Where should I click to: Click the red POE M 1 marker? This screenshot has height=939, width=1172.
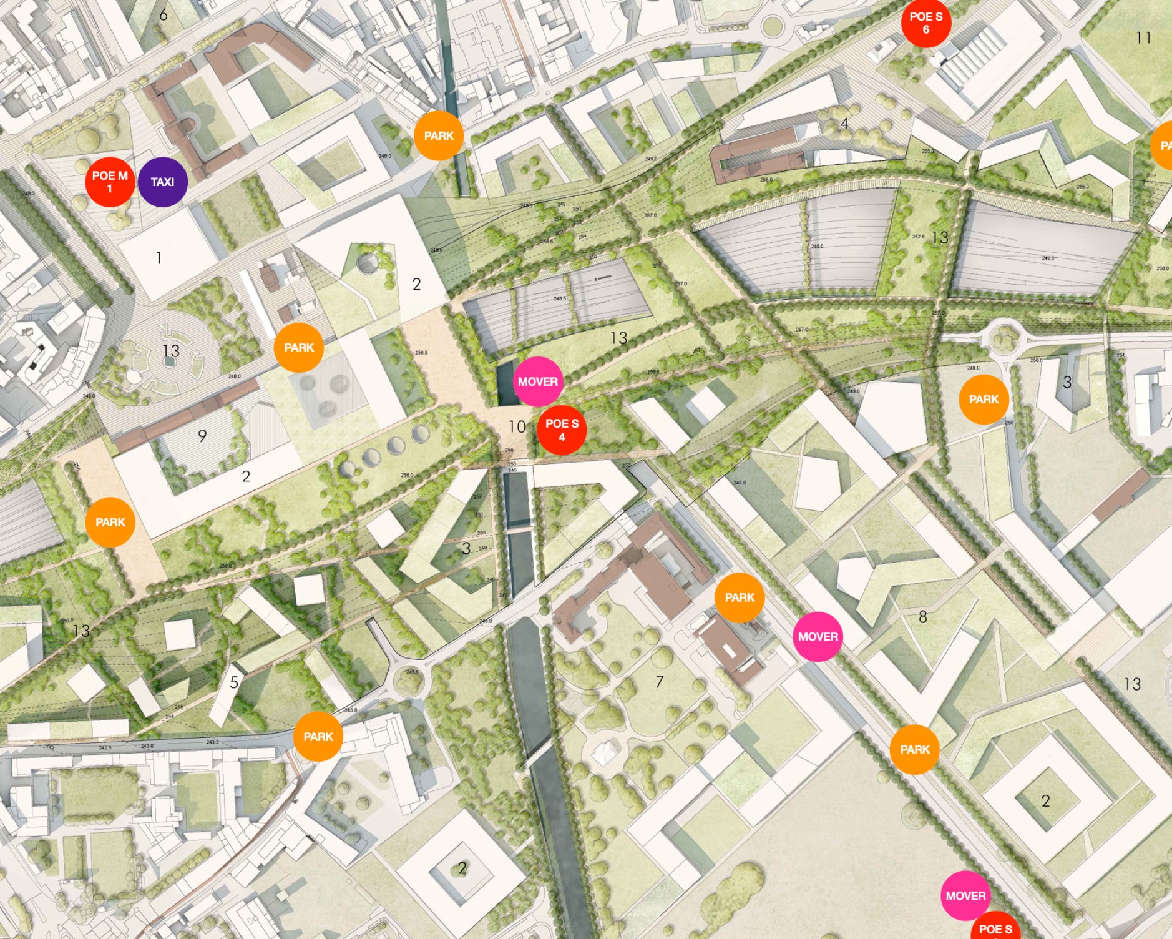click(110, 182)
